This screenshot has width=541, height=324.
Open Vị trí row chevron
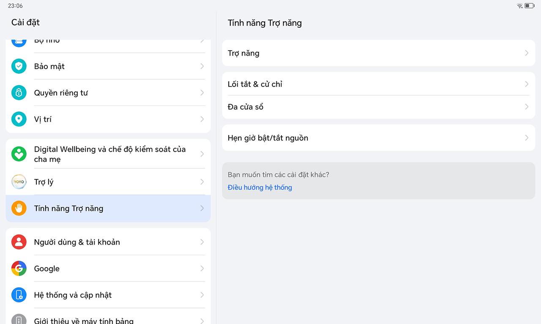point(202,119)
